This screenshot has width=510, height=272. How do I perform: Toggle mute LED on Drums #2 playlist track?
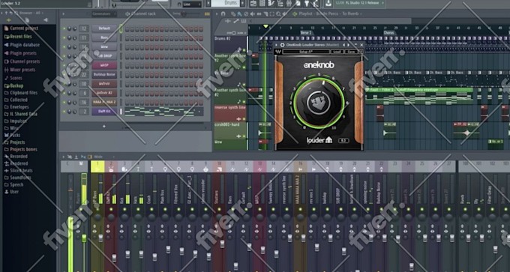point(244,49)
